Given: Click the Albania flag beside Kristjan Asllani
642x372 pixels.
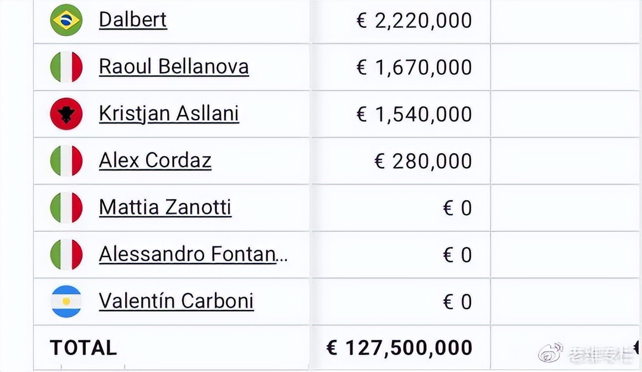Looking at the screenshot, I should 66,114.
